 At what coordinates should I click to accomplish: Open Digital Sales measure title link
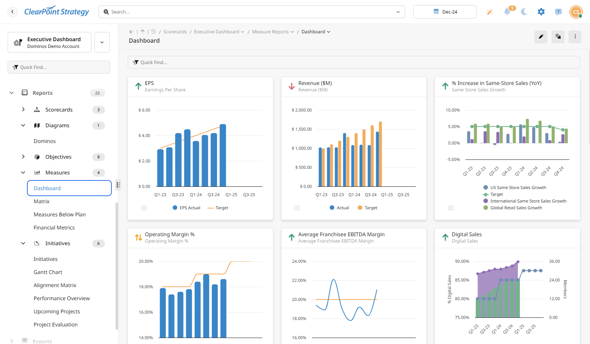pos(467,234)
